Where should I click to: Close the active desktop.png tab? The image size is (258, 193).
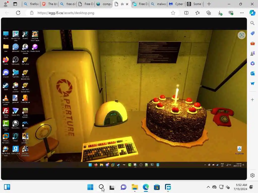[x=127, y=4]
